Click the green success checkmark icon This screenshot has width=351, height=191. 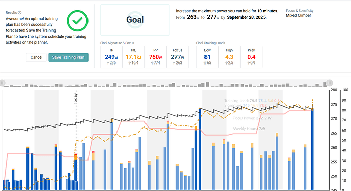click(77, 21)
